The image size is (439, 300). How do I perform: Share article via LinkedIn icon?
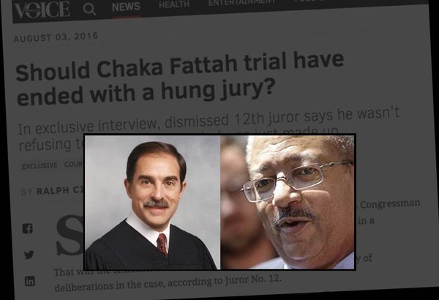30,281
